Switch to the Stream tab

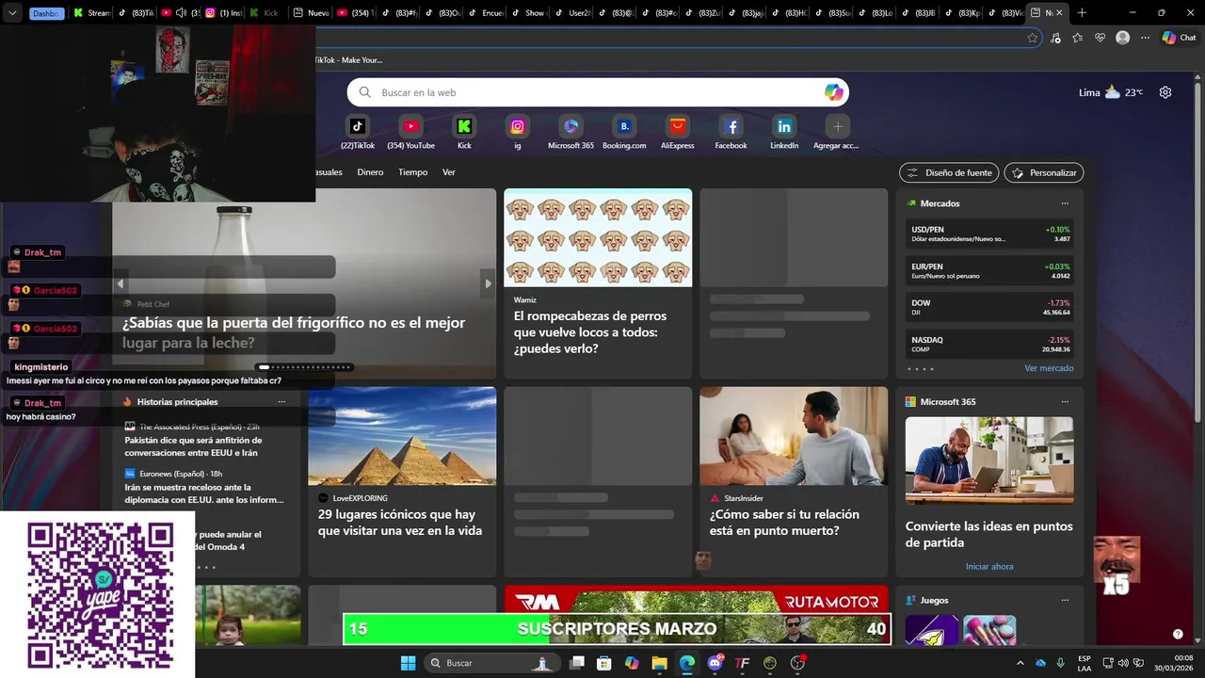coord(92,13)
